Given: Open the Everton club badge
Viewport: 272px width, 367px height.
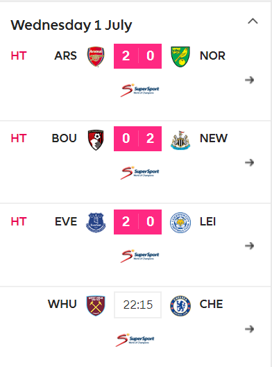Looking at the screenshot, I should coord(96,223).
